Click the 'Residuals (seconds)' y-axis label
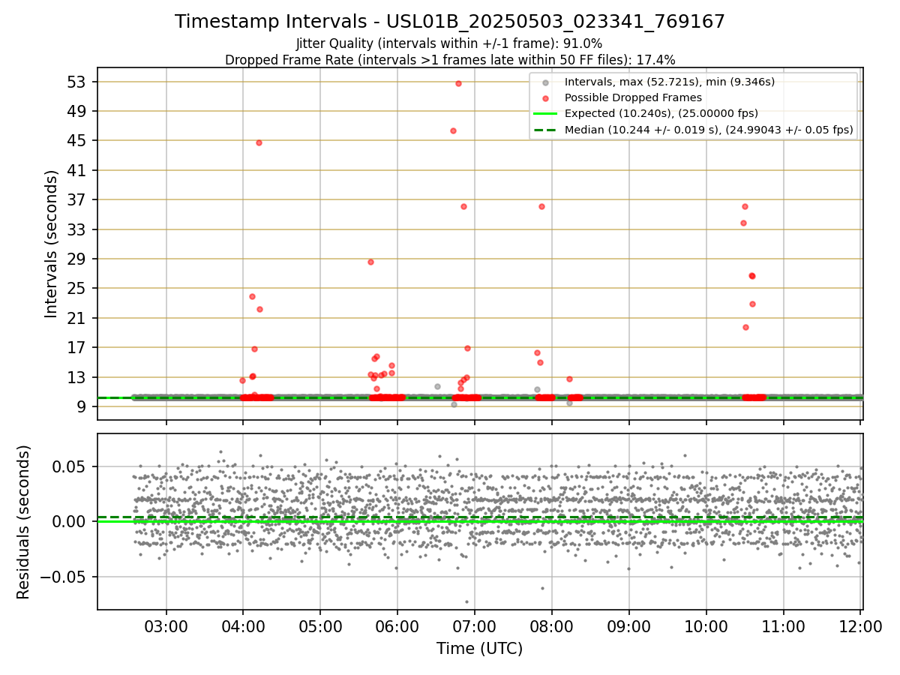The height and width of the screenshot is (675, 900). tap(24, 522)
